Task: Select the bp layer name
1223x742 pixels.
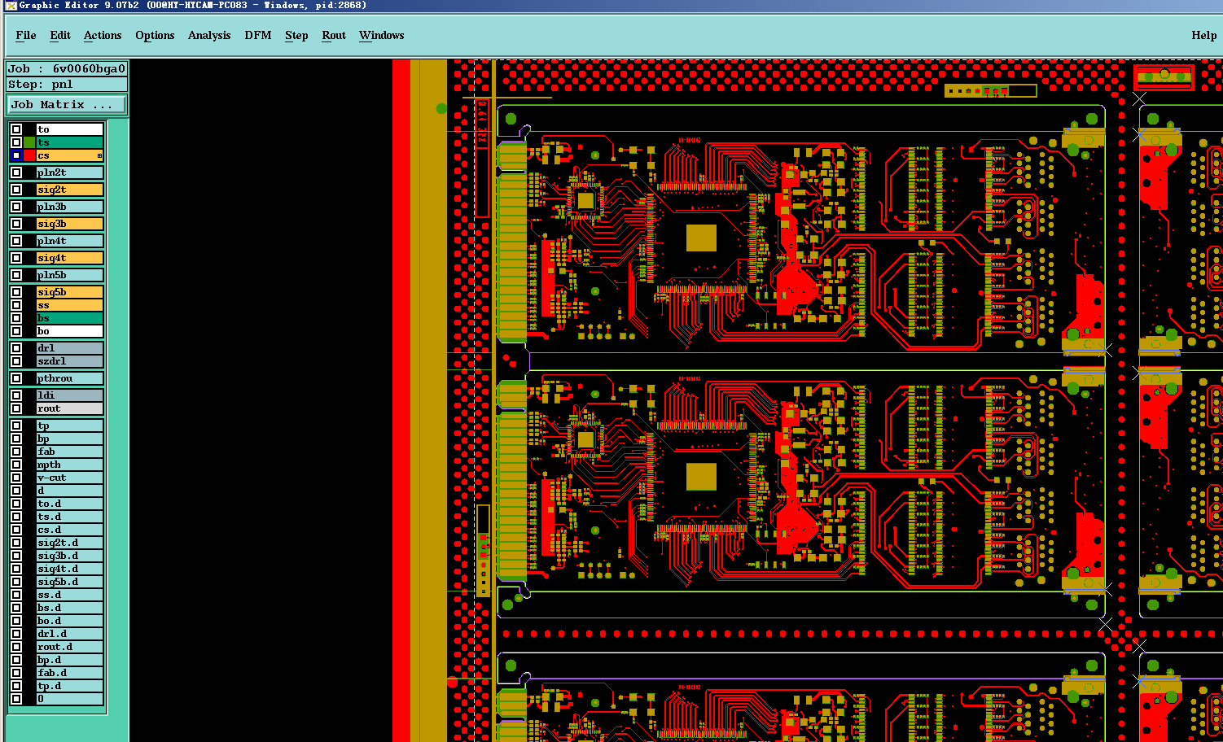Action: pos(69,439)
